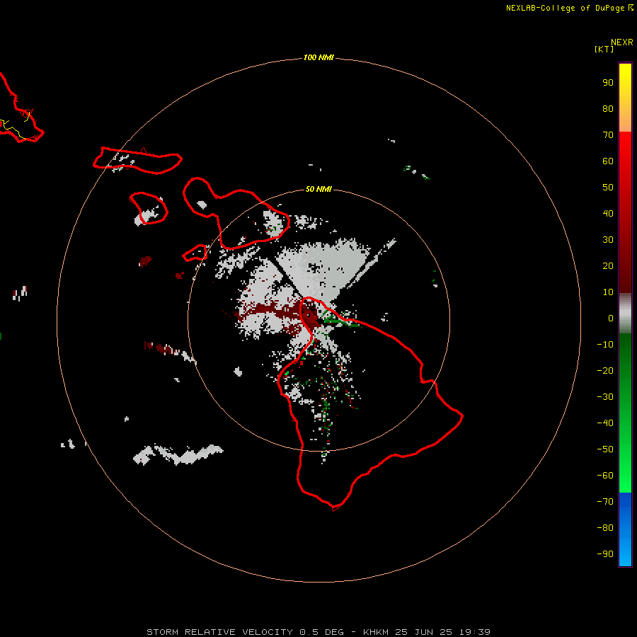Click the -80 scale label

[x=605, y=528]
